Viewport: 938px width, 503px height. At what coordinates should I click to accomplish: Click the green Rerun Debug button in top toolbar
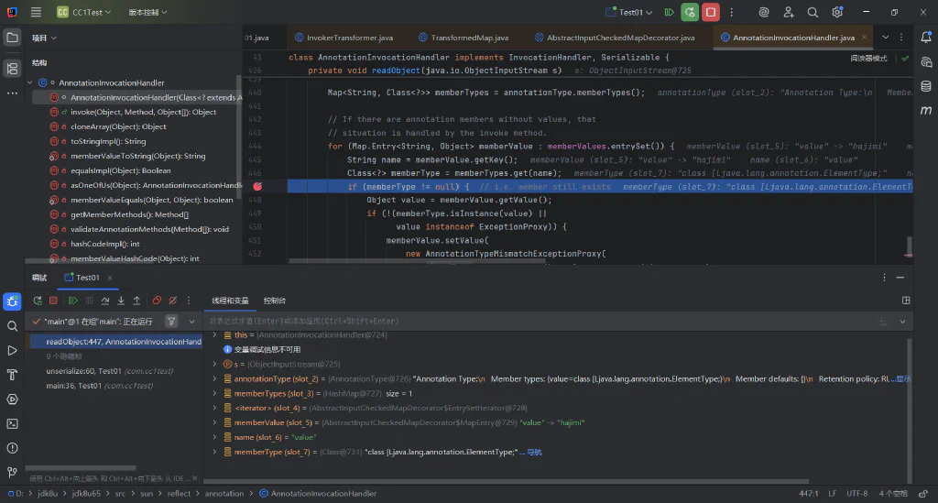(x=690, y=12)
